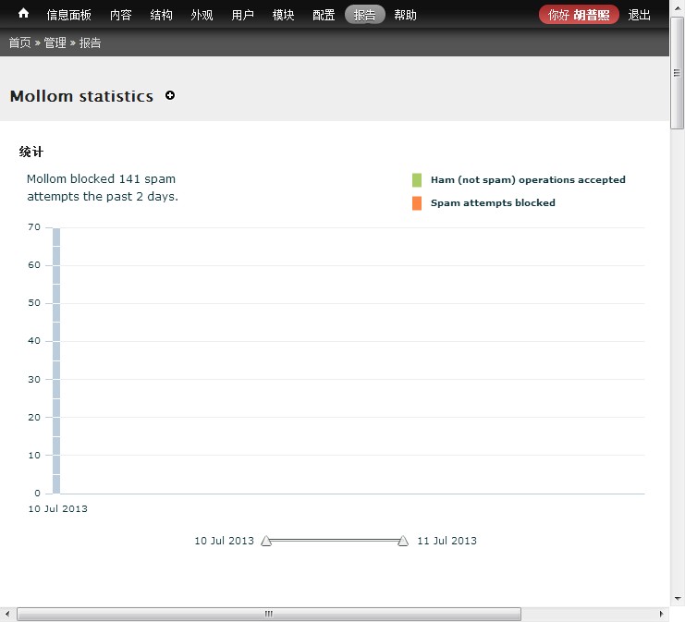685x622 pixels.
Task: Open the 内容 menu item
Action: [120, 15]
